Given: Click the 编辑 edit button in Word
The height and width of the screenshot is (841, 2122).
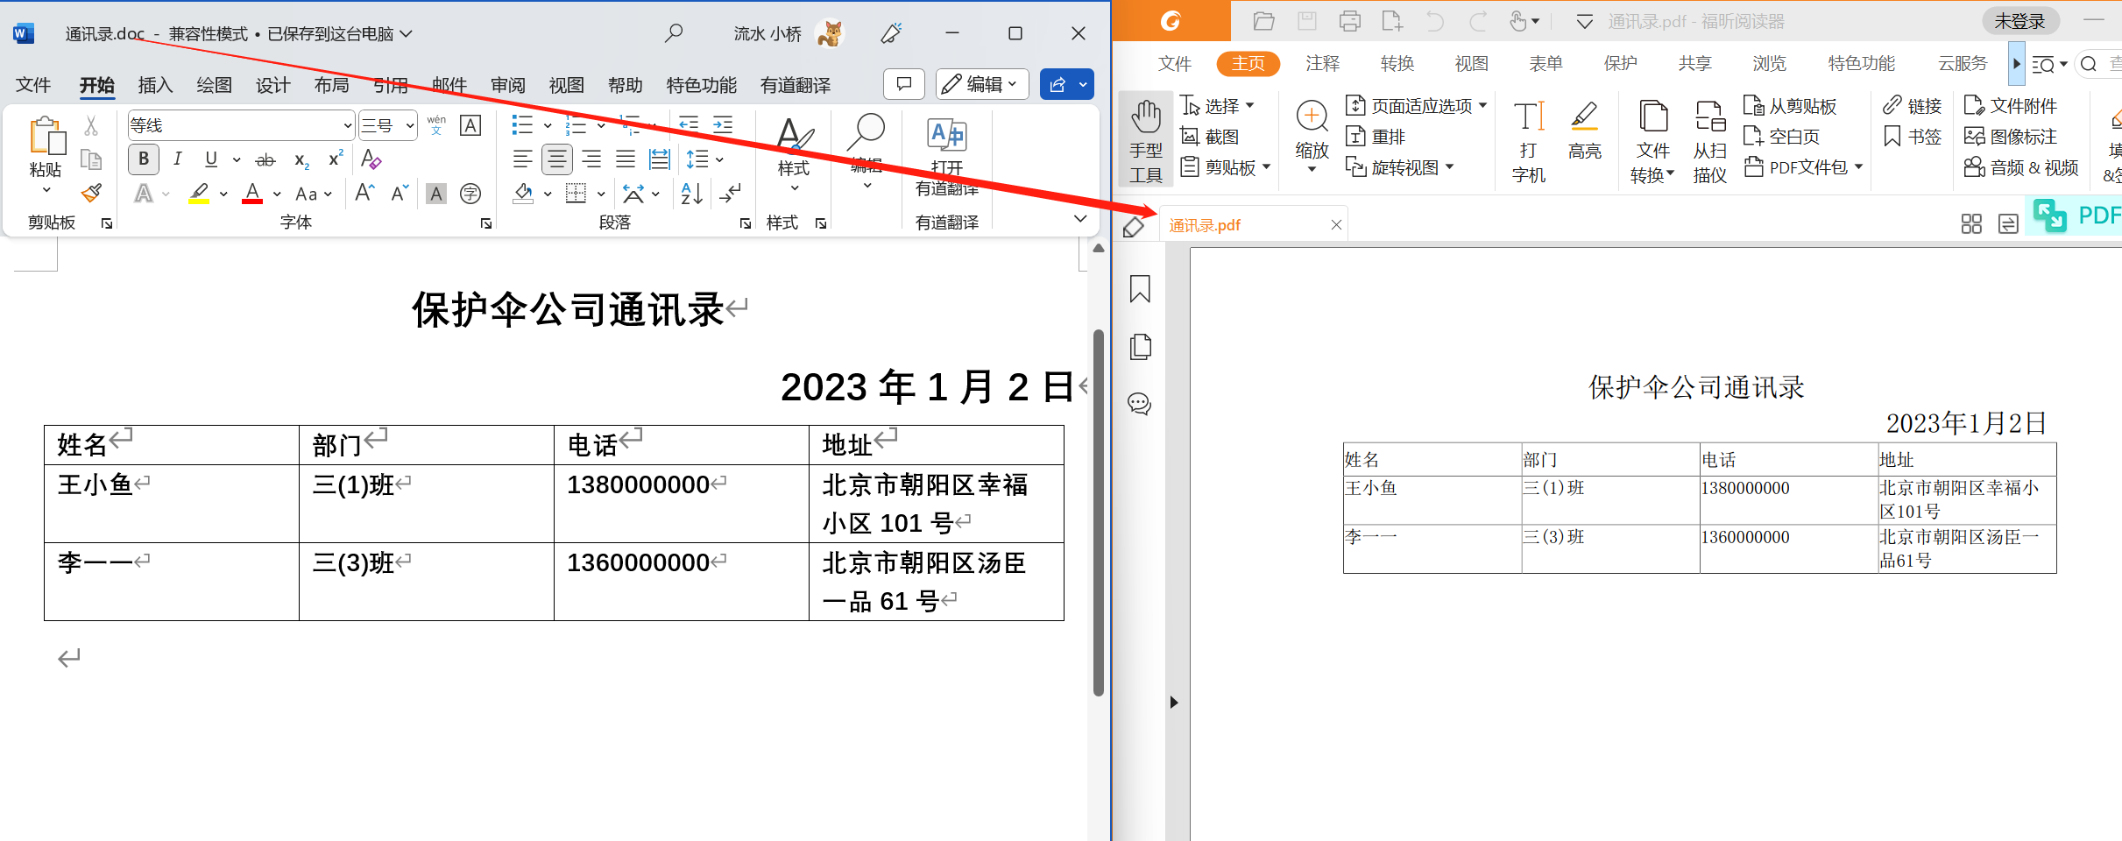Looking at the screenshot, I should pos(981,84).
